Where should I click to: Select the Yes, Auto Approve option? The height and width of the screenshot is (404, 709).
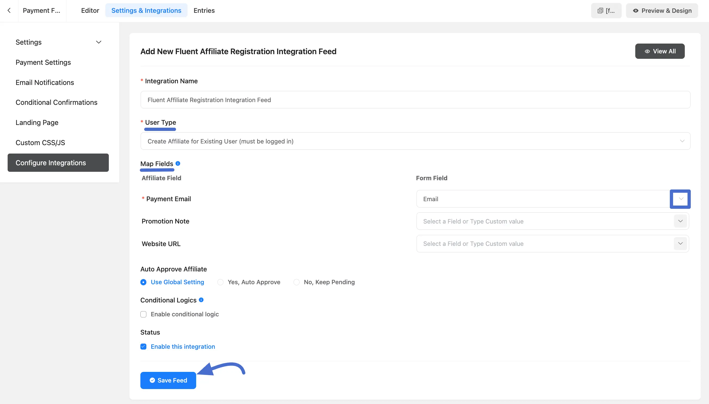click(220, 282)
